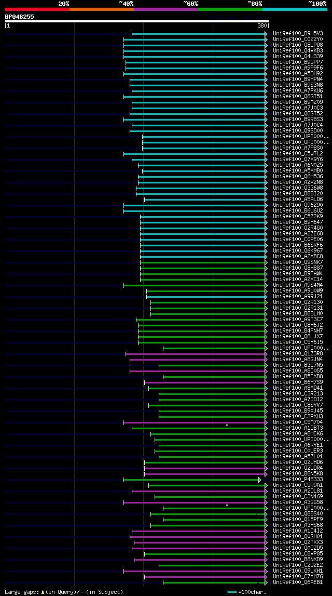Open the UniRef100_Q8H887 entry
Screen dimensions: 332x596
click(x=298, y=268)
